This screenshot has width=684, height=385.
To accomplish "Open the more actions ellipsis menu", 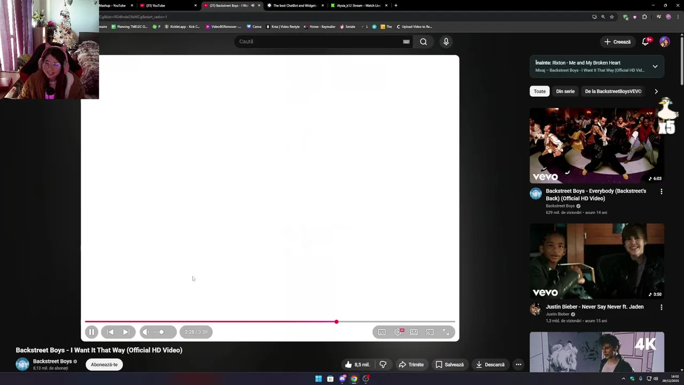I will [x=518, y=365].
